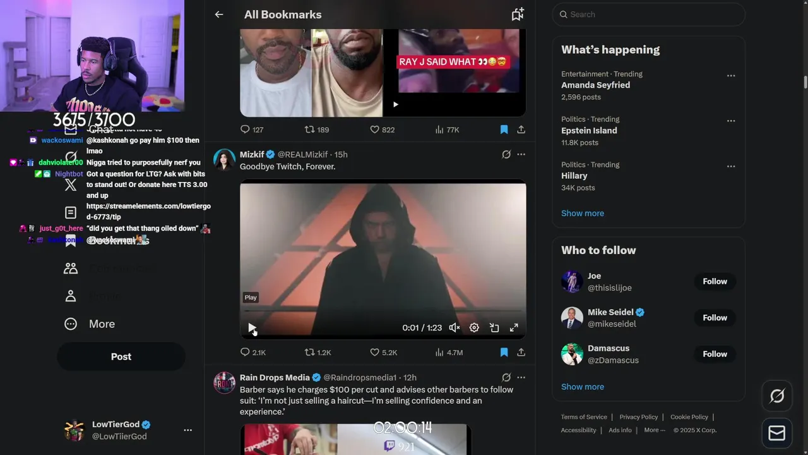Open the Messages envelope button
The image size is (808, 455).
(x=777, y=433)
